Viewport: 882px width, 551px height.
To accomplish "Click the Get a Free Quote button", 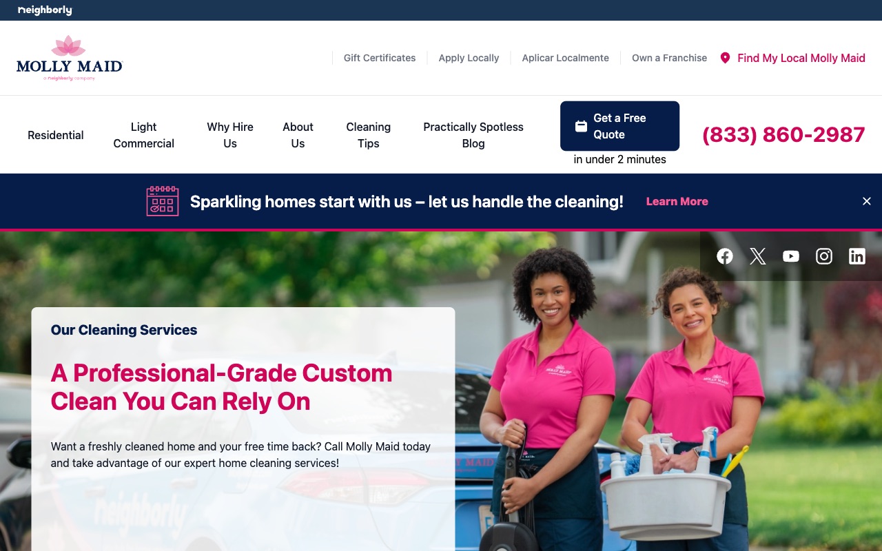I will 619,126.
